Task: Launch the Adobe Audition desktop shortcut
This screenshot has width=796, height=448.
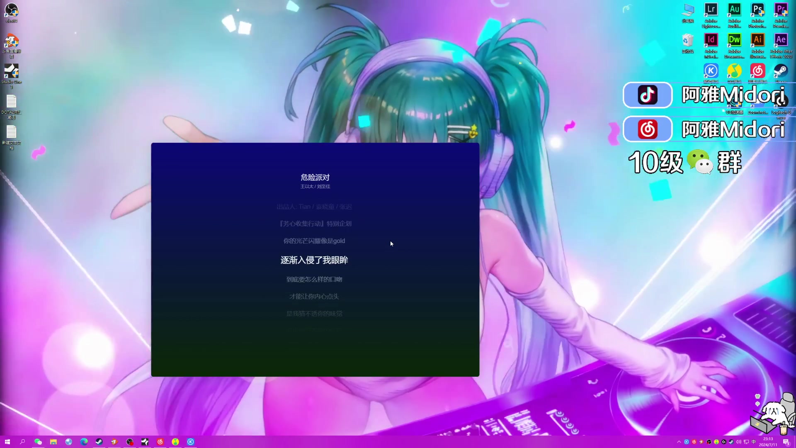Action: [x=734, y=15]
